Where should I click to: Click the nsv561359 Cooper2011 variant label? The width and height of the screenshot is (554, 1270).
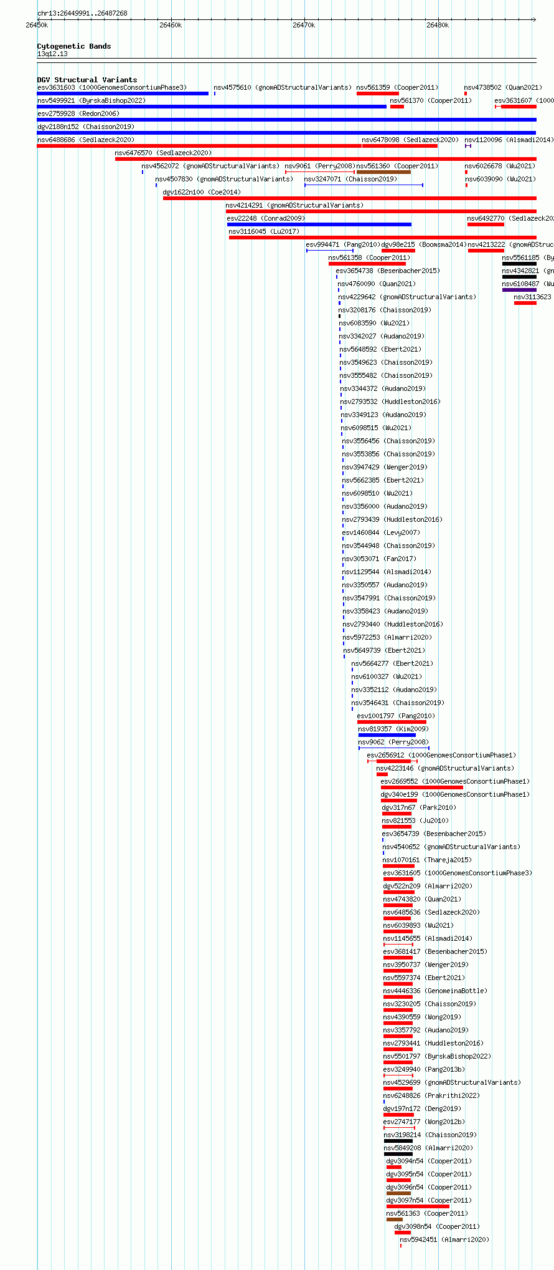(x=397, y=87)
